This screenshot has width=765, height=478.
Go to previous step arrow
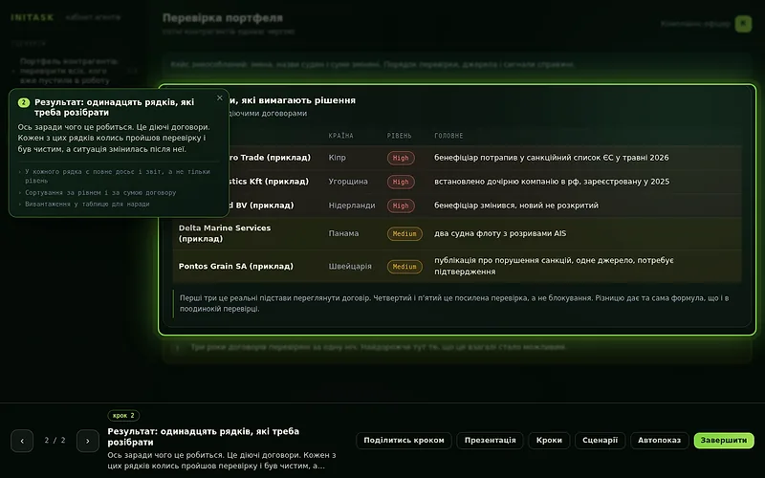[22, 441]
